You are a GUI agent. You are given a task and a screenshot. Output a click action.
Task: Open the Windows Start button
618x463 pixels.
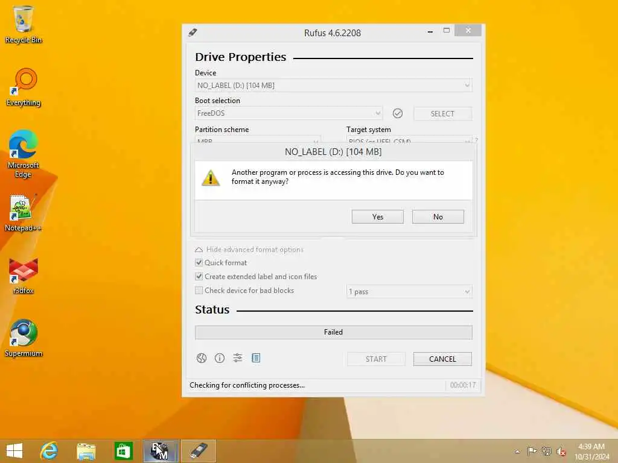(x=14, y=451)
